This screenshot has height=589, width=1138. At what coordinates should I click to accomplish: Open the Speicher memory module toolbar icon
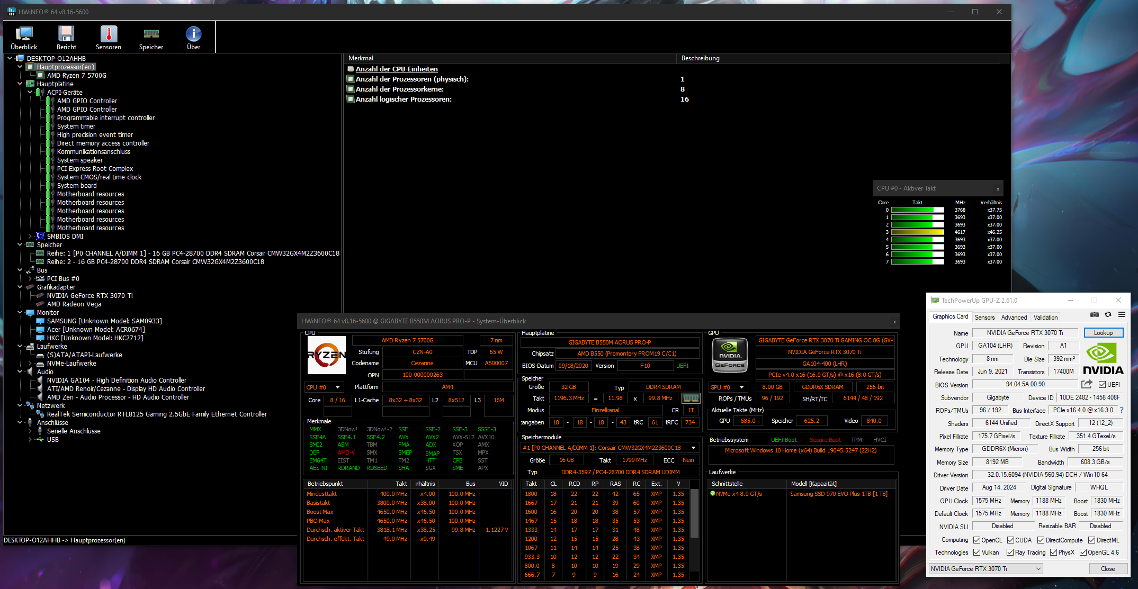[151, 35]
